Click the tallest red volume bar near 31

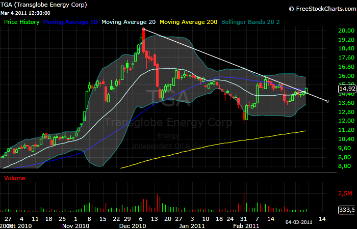pos(244,203)
